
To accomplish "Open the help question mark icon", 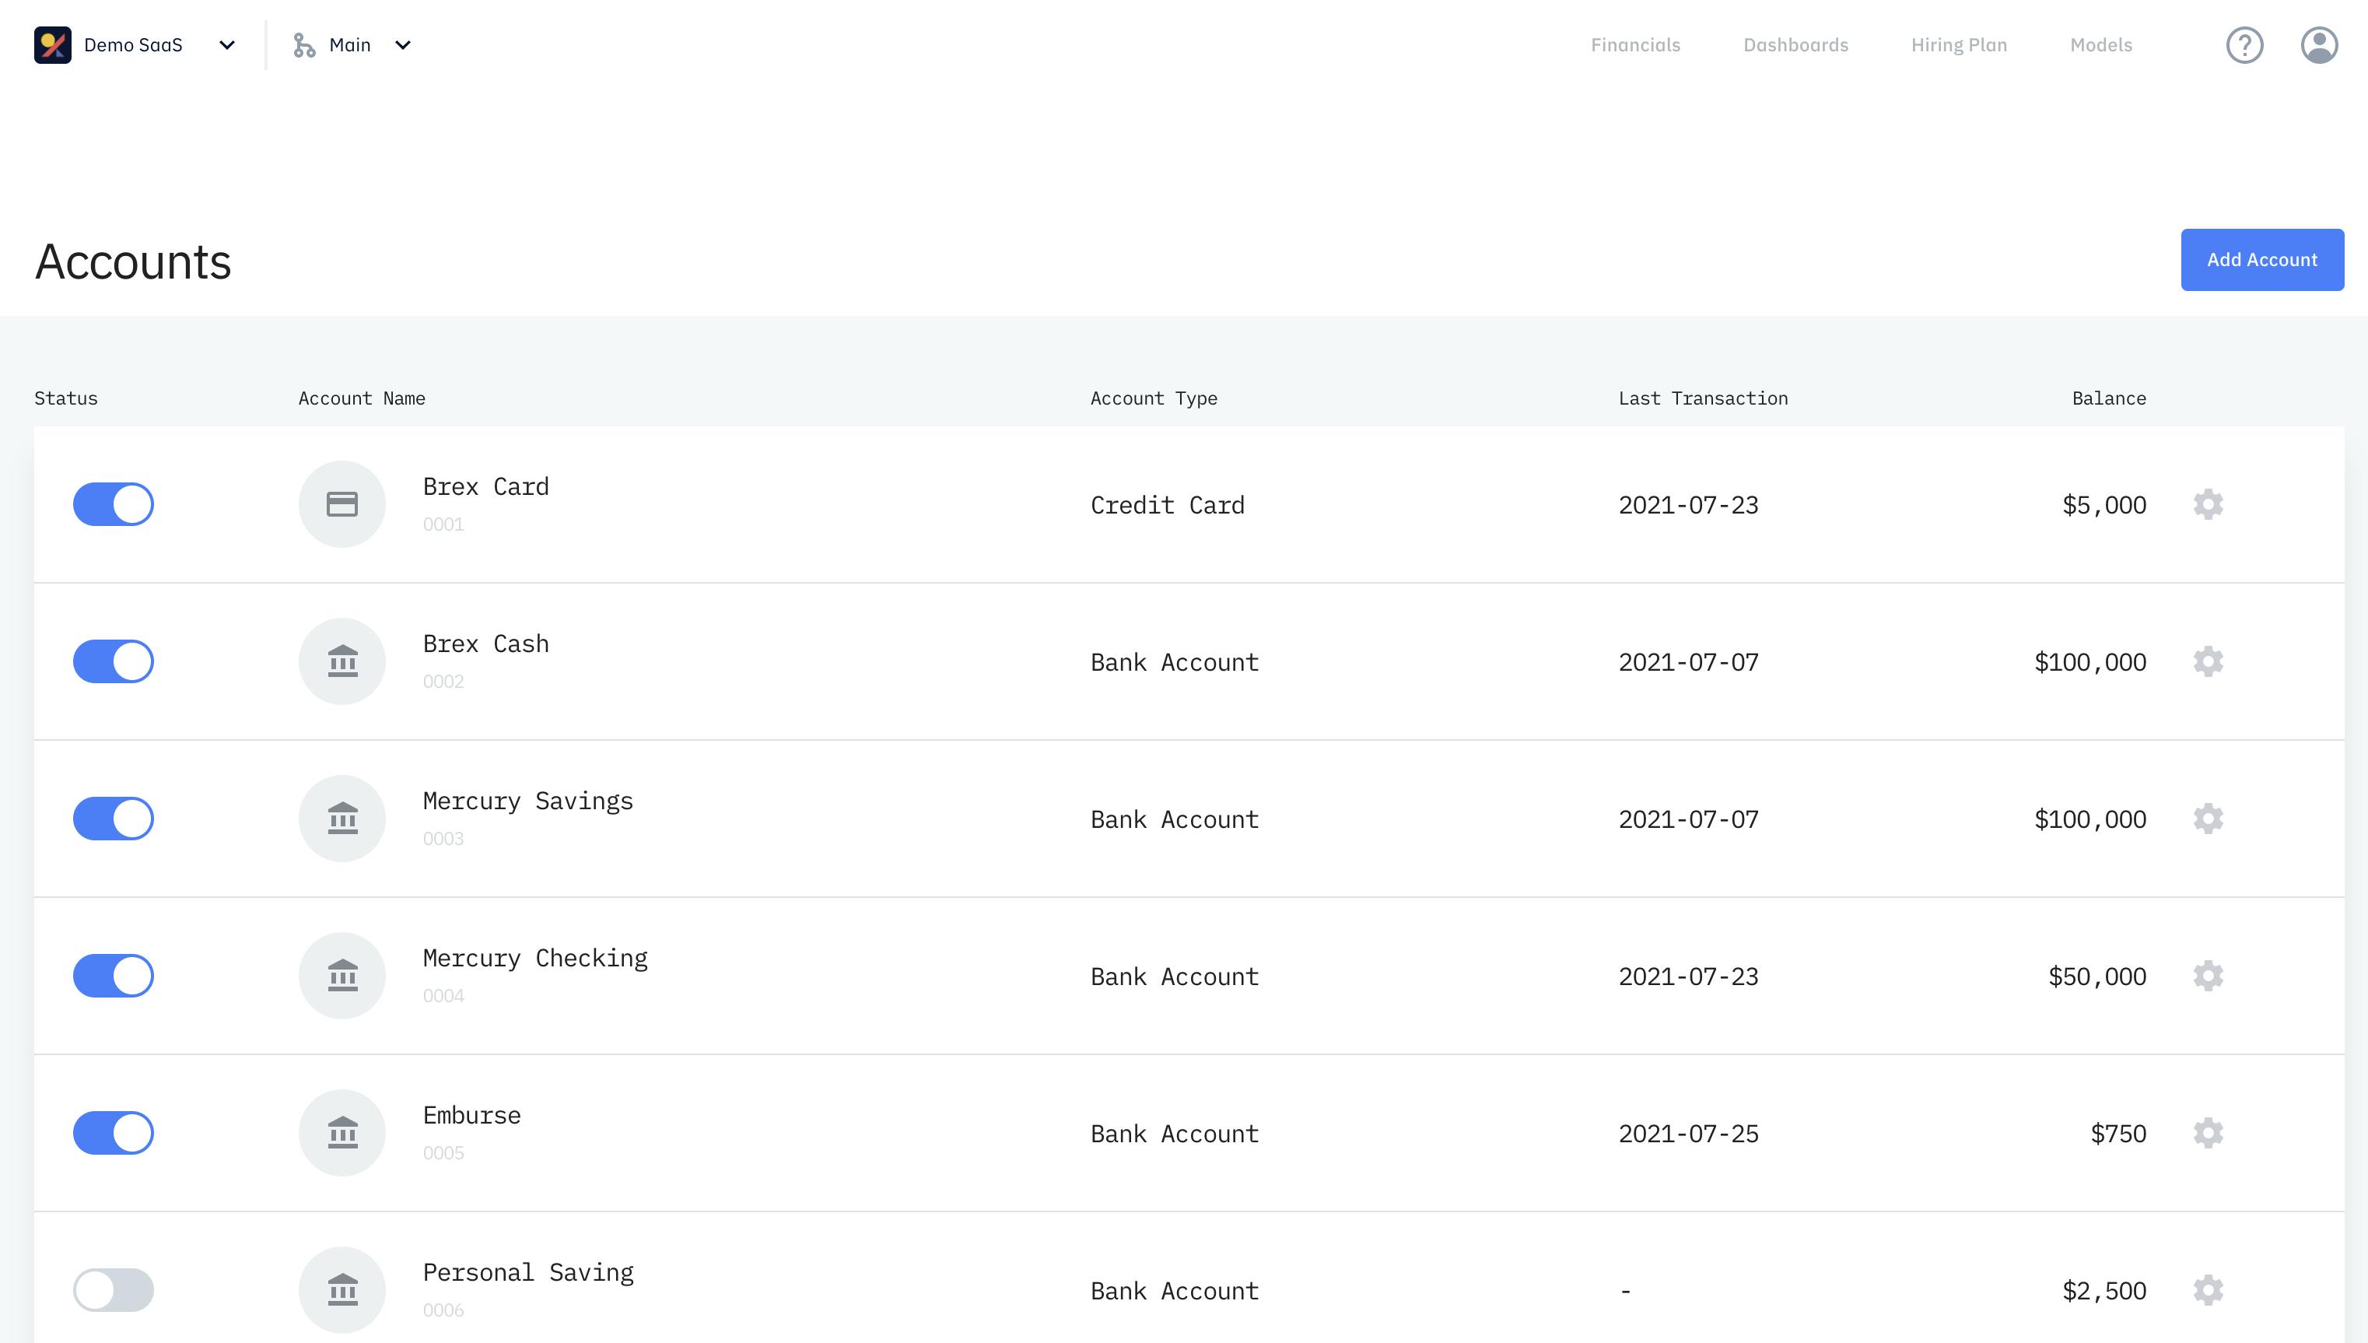I will 2244,45.
